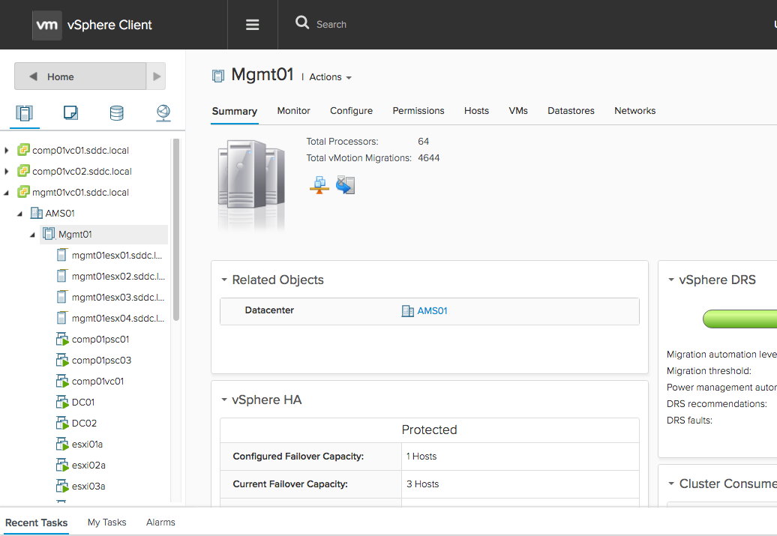Open the VMs tab
The width and height of the screenshot is (777, 536).
click(517, 111)
